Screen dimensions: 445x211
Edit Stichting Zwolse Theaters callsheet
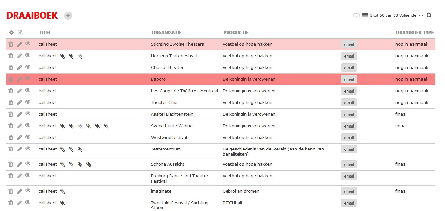pos(20,44)
